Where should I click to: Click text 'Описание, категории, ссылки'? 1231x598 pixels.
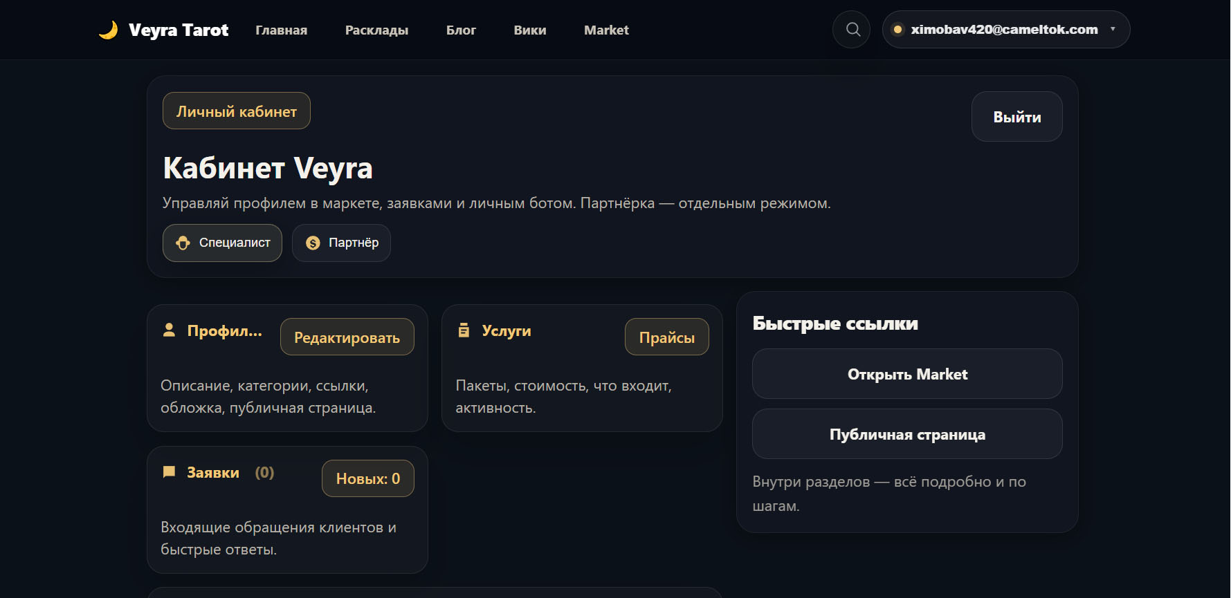pos(264,386)
